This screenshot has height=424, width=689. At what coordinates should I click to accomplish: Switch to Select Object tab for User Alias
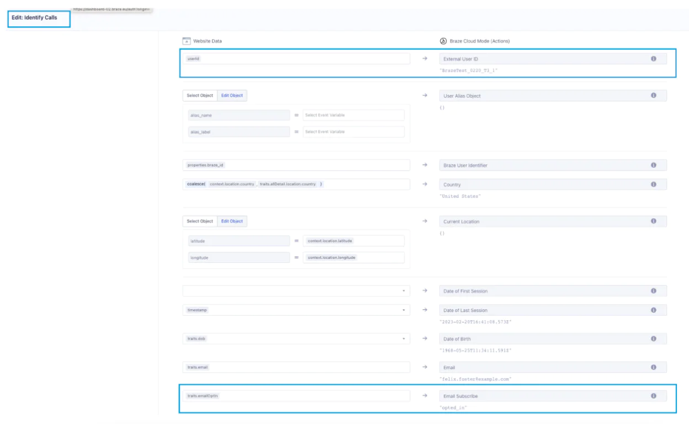click(200, 96)
